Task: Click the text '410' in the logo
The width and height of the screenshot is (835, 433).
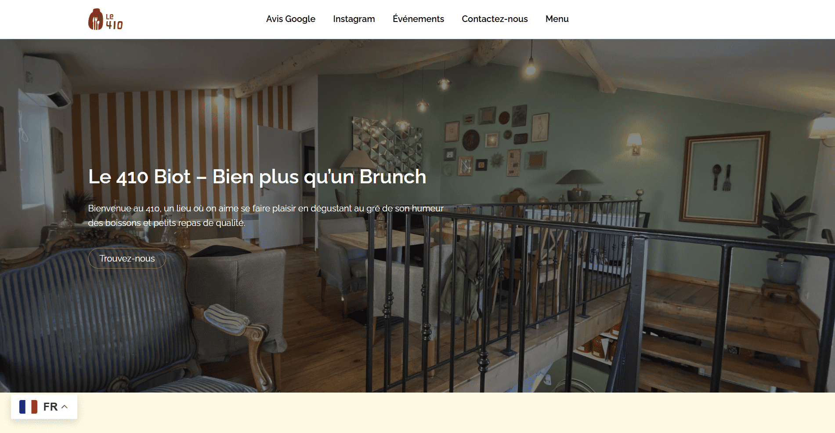Action: point(114,25)
